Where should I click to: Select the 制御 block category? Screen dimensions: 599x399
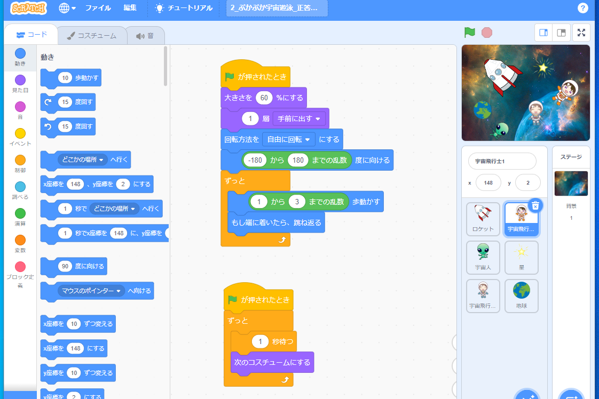[x=20, y=164]
